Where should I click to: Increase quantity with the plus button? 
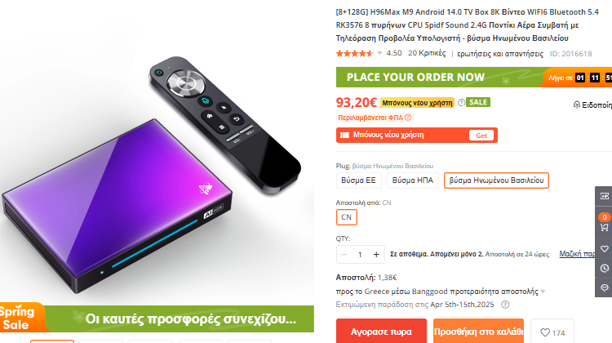click(376, 255)
